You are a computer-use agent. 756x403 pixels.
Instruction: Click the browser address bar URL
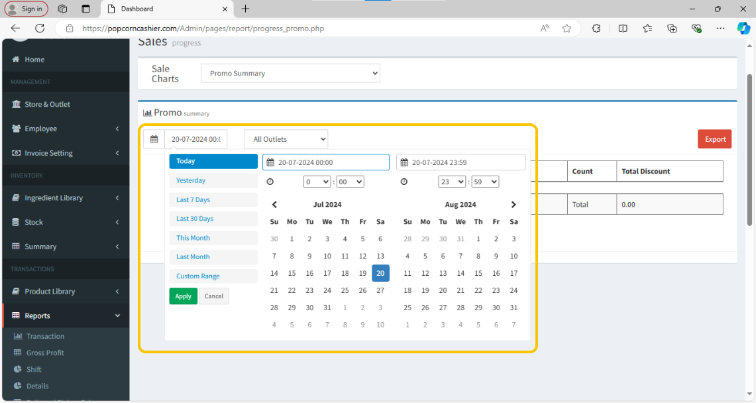point(203,29)
